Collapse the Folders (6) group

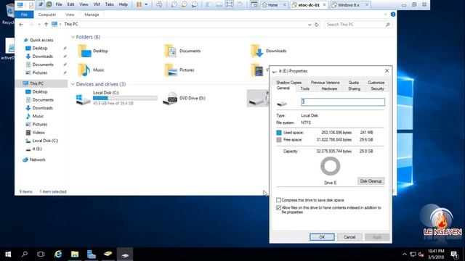click(x=73, y=37)
